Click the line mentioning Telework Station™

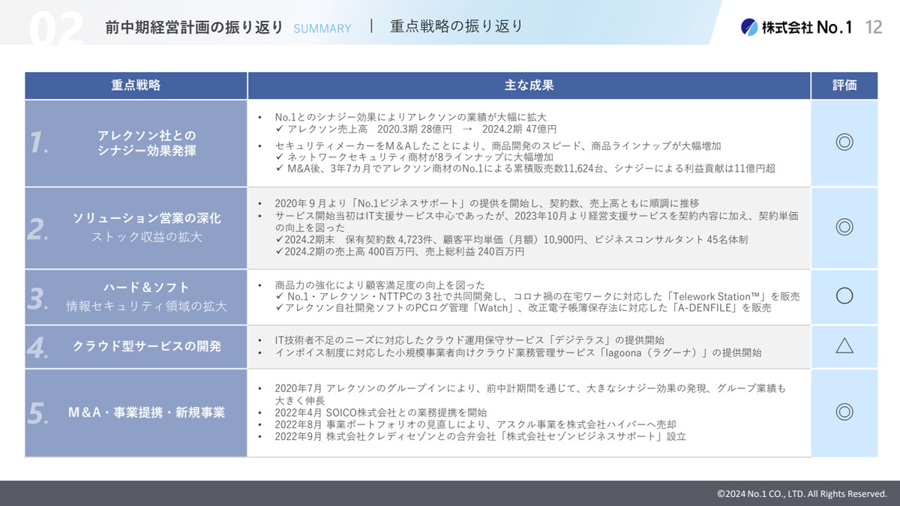click(x=537, y=297)
